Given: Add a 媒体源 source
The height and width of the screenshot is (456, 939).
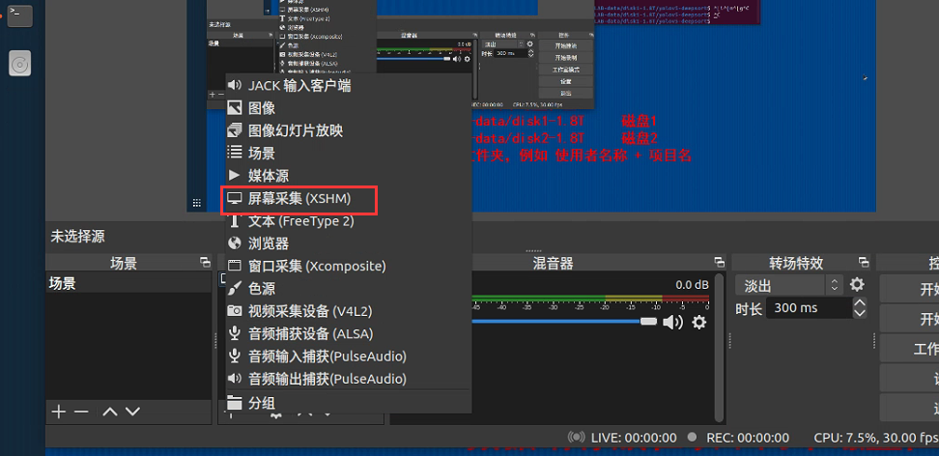Looking at the screenshot, I should point(349,176).
